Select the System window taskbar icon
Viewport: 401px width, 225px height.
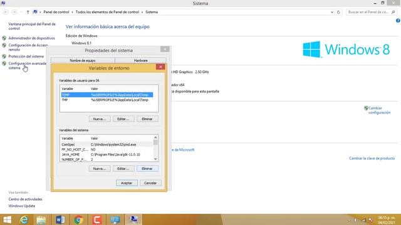[x=133, y=219]
